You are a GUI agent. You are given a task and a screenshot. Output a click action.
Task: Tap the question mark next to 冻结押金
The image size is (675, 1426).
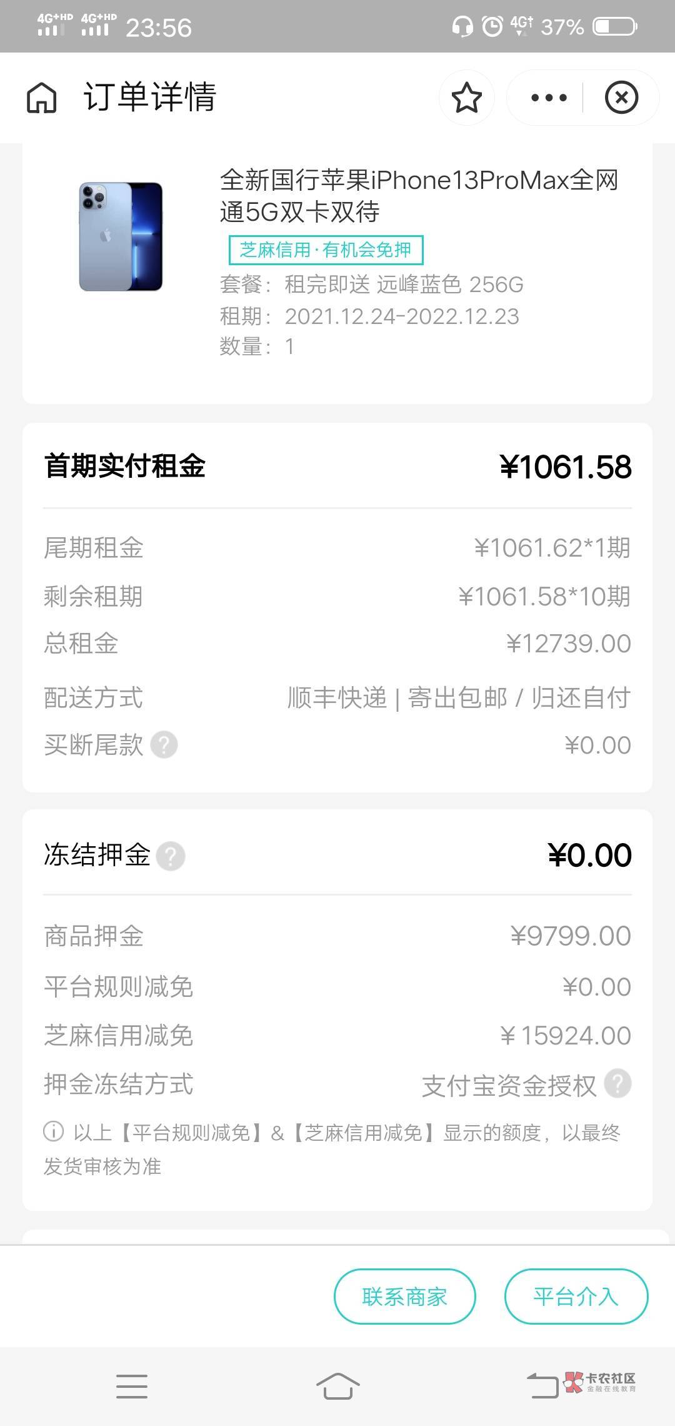coord(171,856)
